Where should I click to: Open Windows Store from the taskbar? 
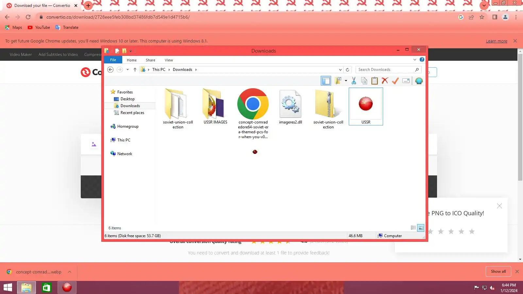tap(46, 287)
